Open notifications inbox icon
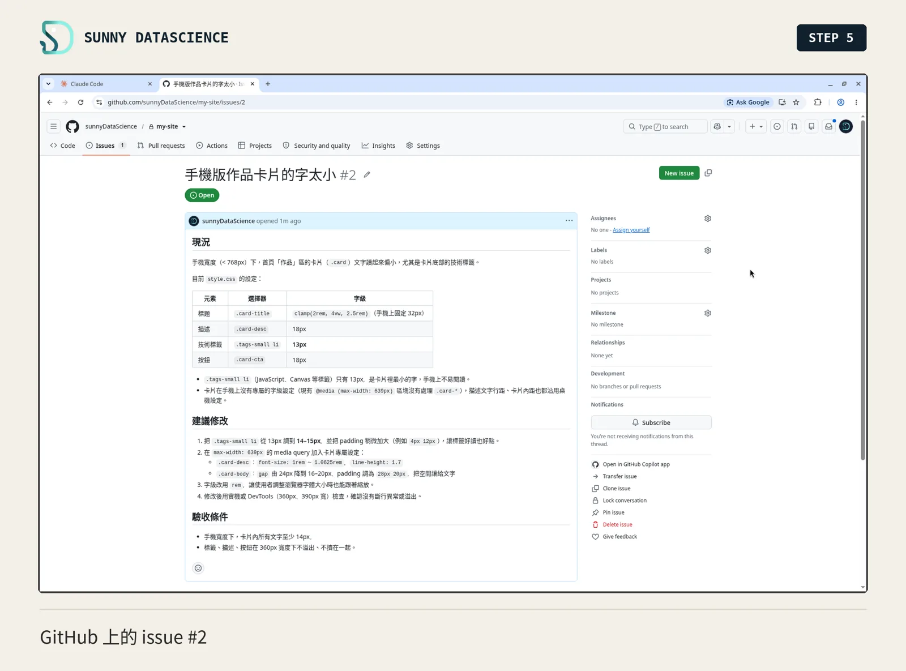906x671 pixels. (x=829, y=127)
